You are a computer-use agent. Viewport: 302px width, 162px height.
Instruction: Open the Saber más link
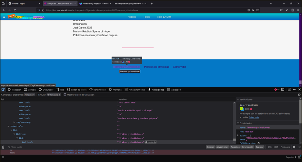click(x=253, y=117)
